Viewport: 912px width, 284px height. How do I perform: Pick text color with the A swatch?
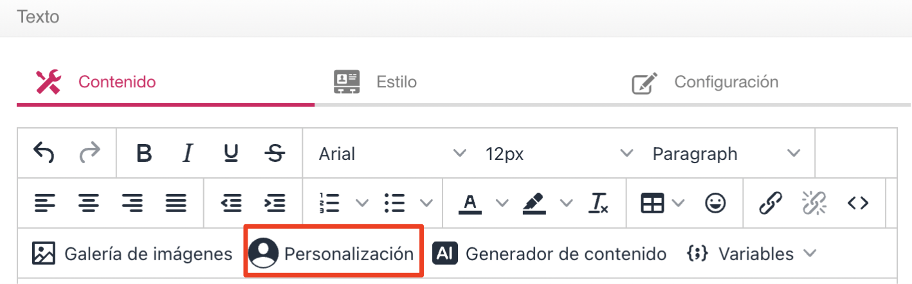471,204
